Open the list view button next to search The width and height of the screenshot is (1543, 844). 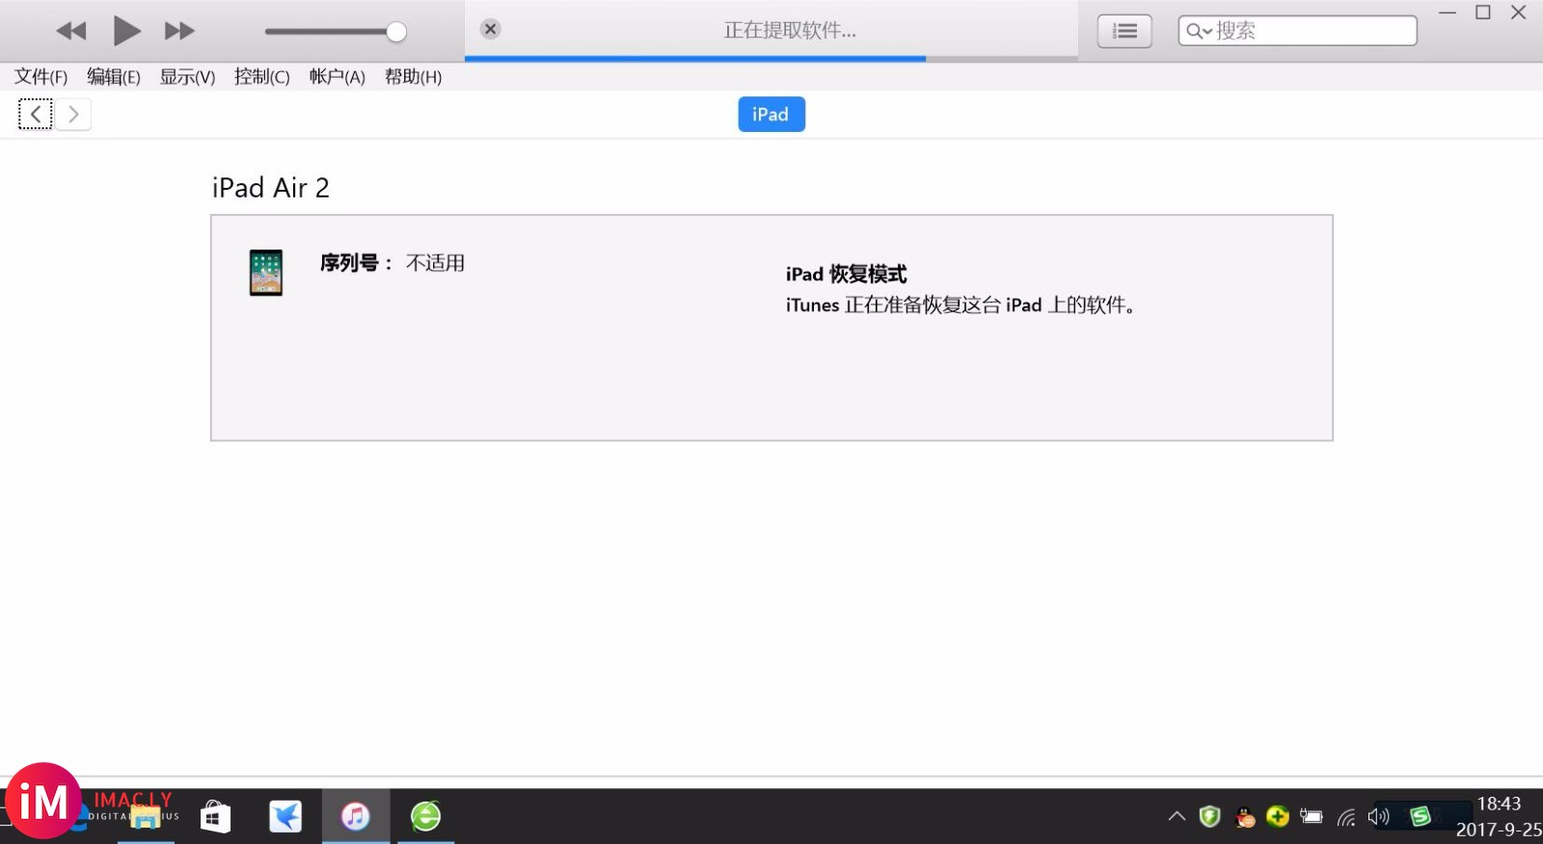1124,31
